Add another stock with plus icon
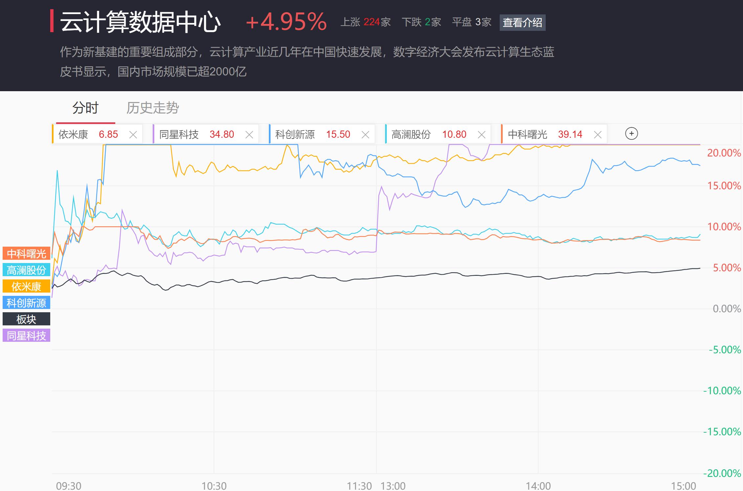743x491 pixels. [x=631, y=134]
